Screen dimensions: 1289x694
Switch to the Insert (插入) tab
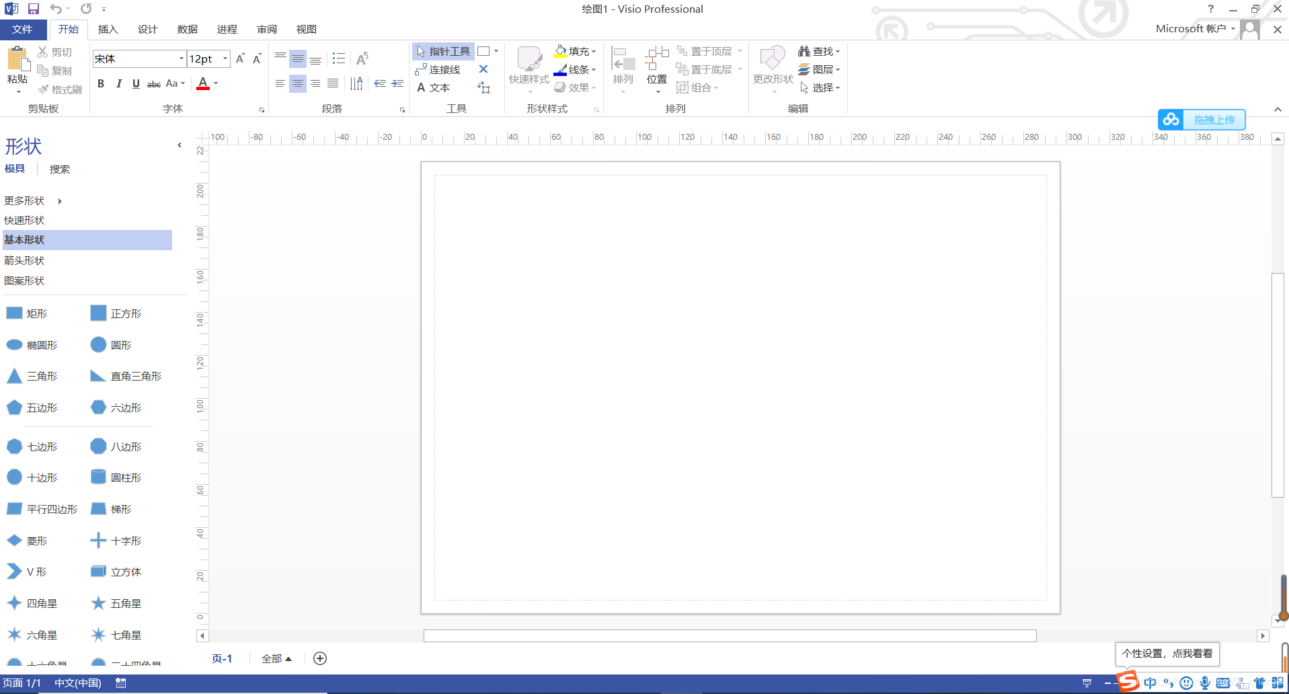point(108,30)
